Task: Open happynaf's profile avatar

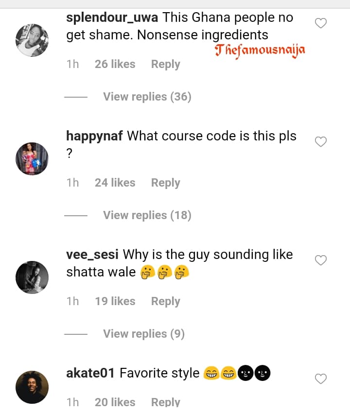Action: point(32,158)
